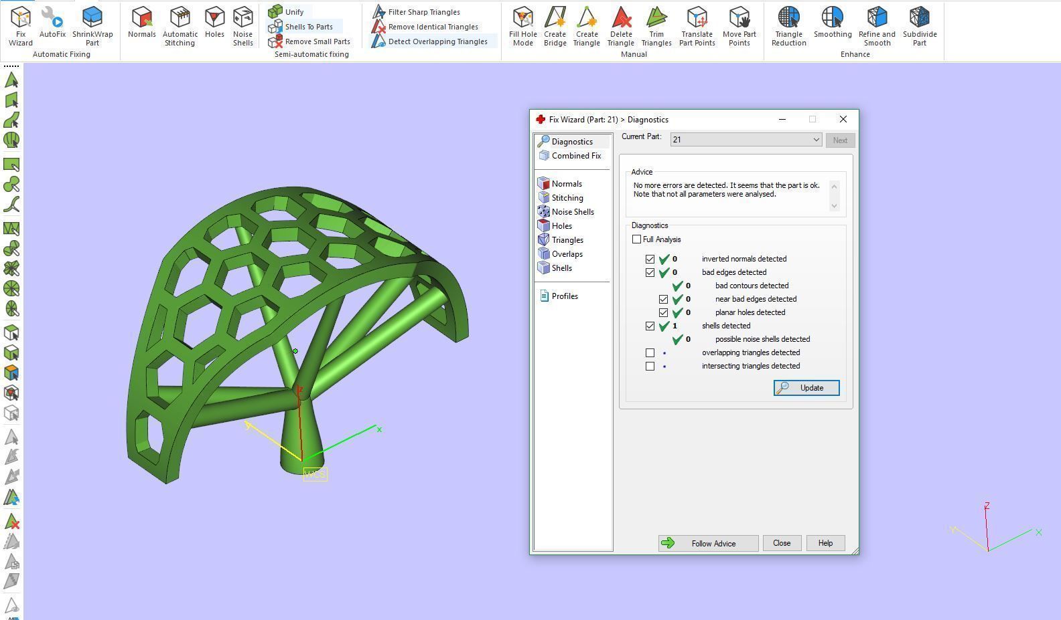Enable overlapping triangles detected checkbox
The width and height of the screenshot is (1061, 620).
click(x=650, y=352)
